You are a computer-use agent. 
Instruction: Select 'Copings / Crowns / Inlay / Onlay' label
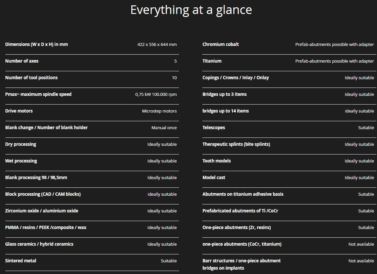(236, 78)
